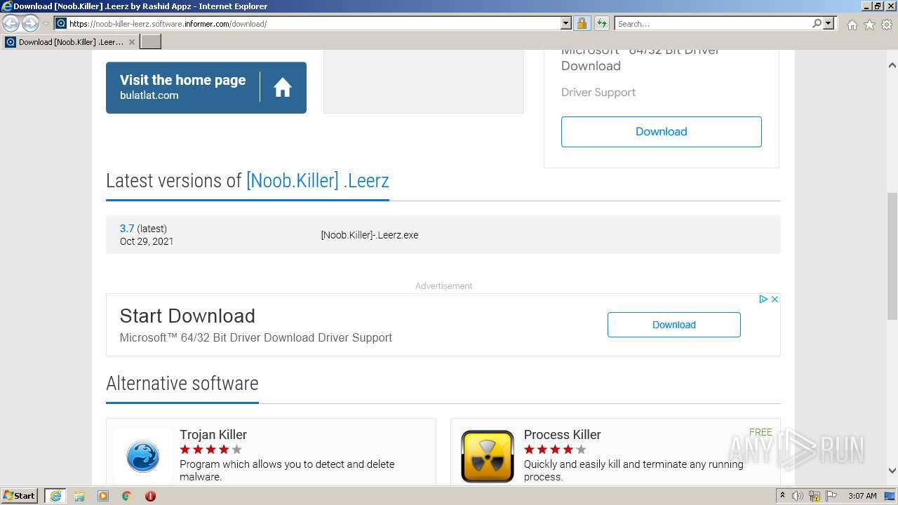Click the Driver Support Download button

[x=661, y=132]
